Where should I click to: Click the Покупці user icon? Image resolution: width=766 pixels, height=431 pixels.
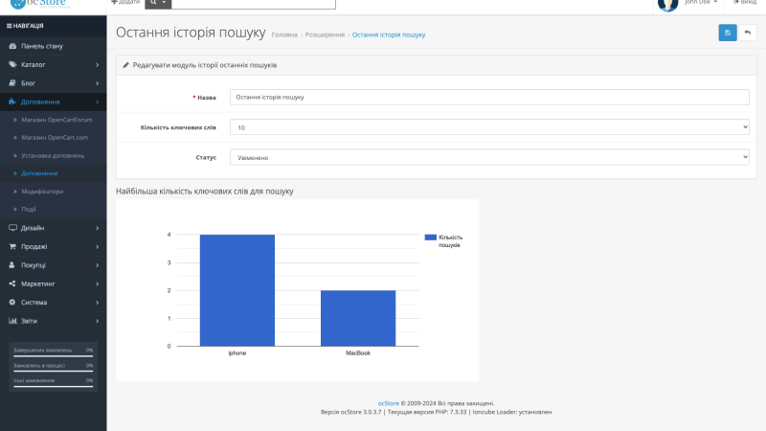pos(12,265)
